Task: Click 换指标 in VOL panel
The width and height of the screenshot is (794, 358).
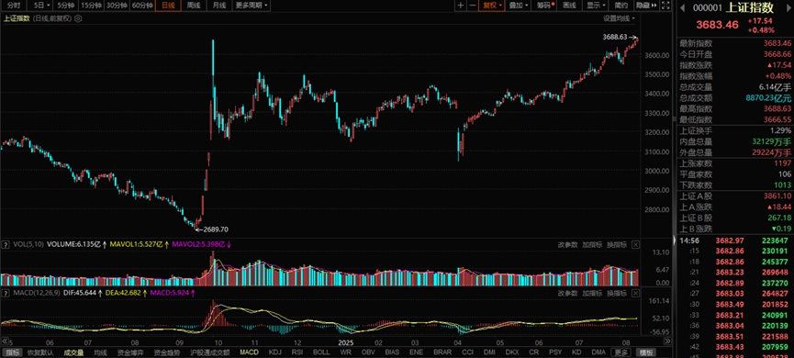Action: 617,244
